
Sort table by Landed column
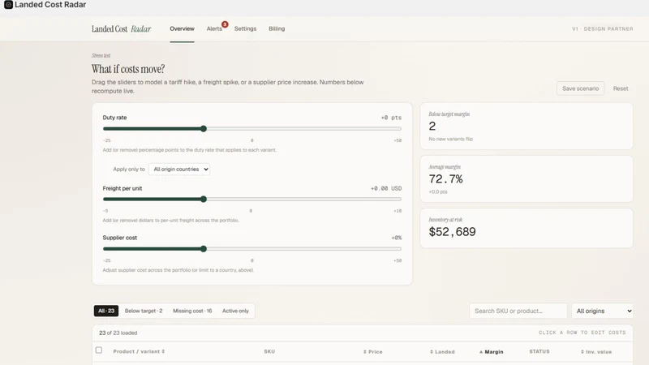[x=442, y=352]
